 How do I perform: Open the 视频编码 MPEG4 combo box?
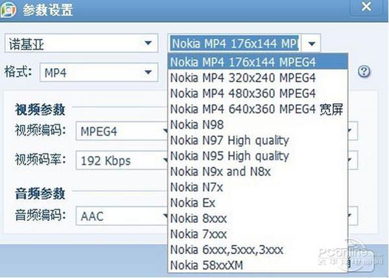[122, 131]
